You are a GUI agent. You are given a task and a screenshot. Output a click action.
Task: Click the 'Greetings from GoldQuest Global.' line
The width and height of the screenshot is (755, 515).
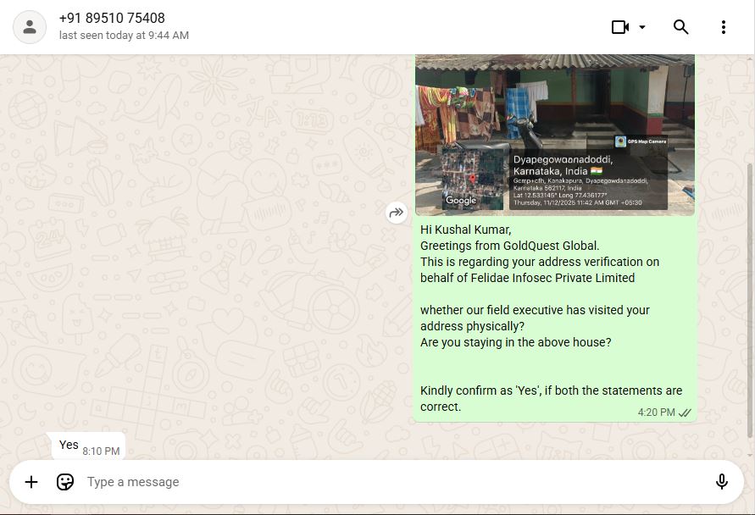click(x=509, y=246)
